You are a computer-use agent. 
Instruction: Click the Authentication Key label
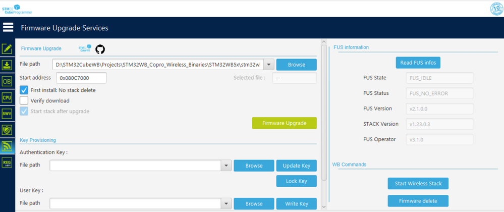(x=44, y=152)
